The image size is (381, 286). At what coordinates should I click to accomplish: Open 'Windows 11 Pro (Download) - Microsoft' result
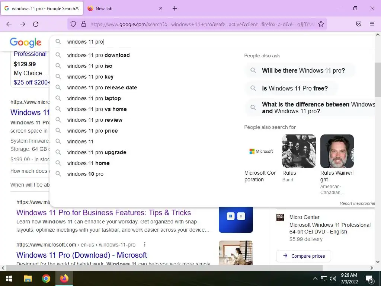tap(81, 255)
